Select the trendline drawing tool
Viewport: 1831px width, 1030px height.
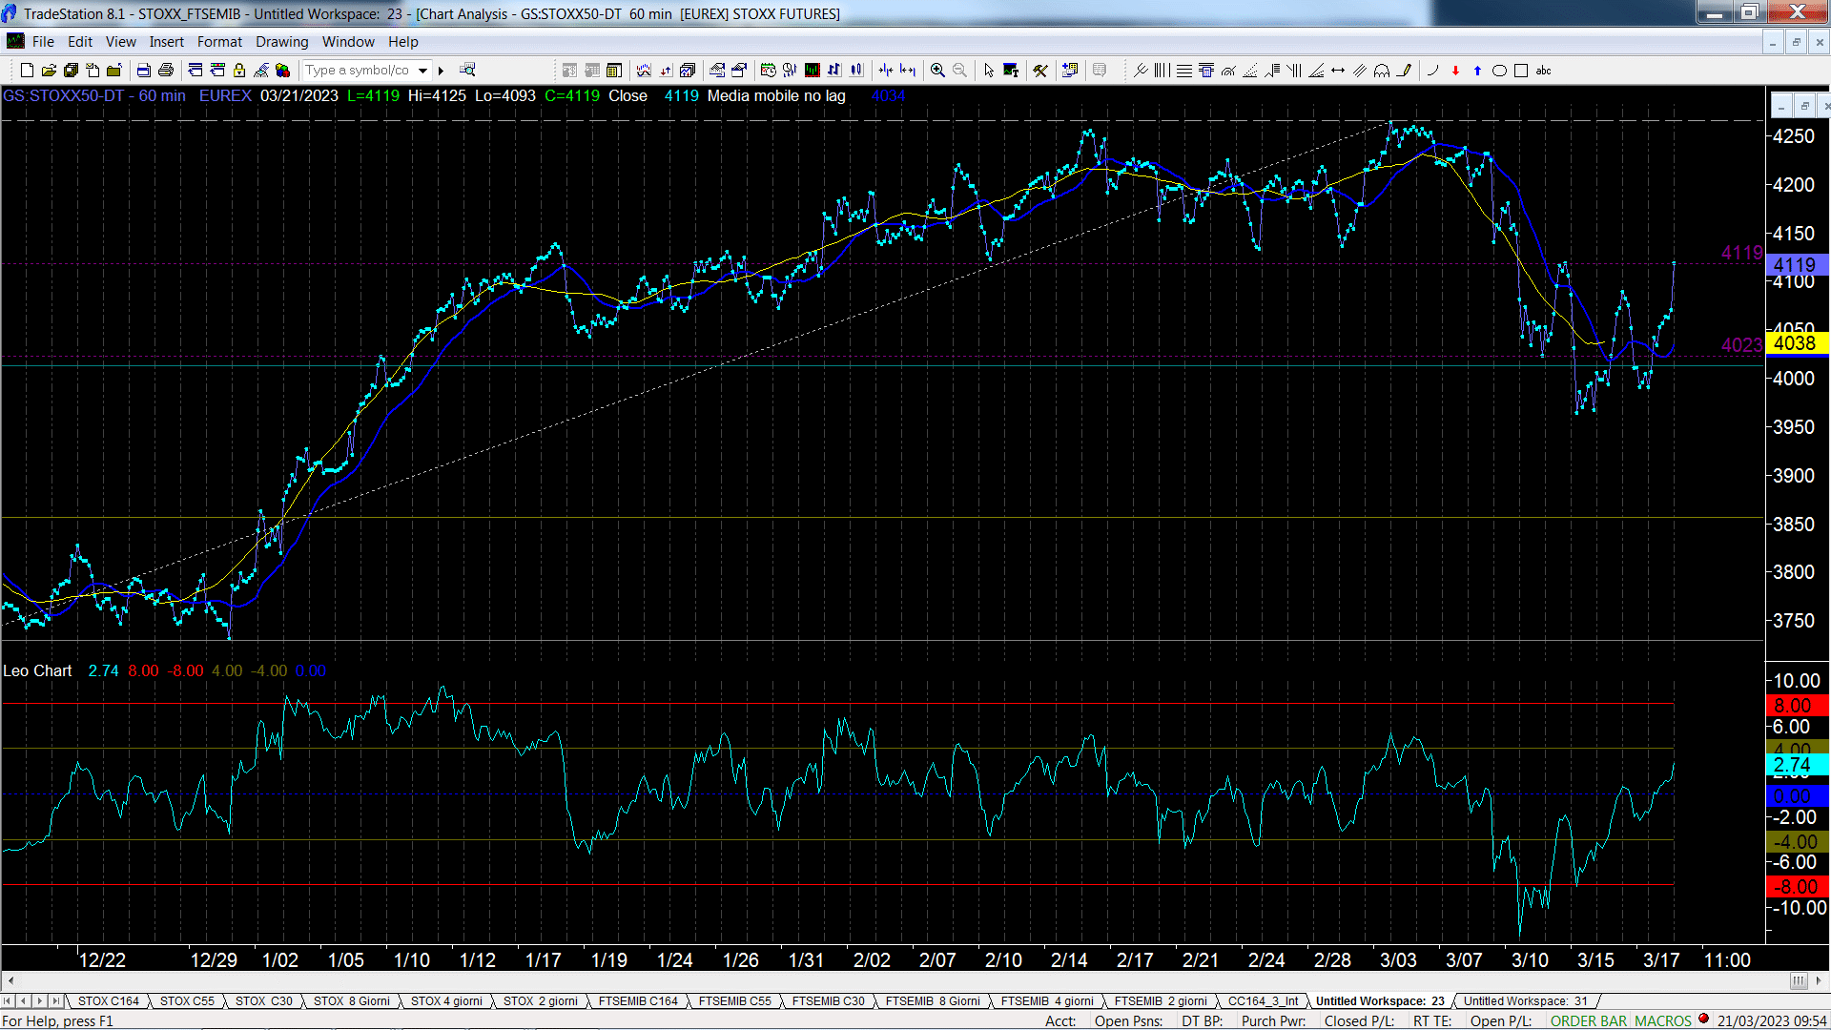pos(1140,71)
